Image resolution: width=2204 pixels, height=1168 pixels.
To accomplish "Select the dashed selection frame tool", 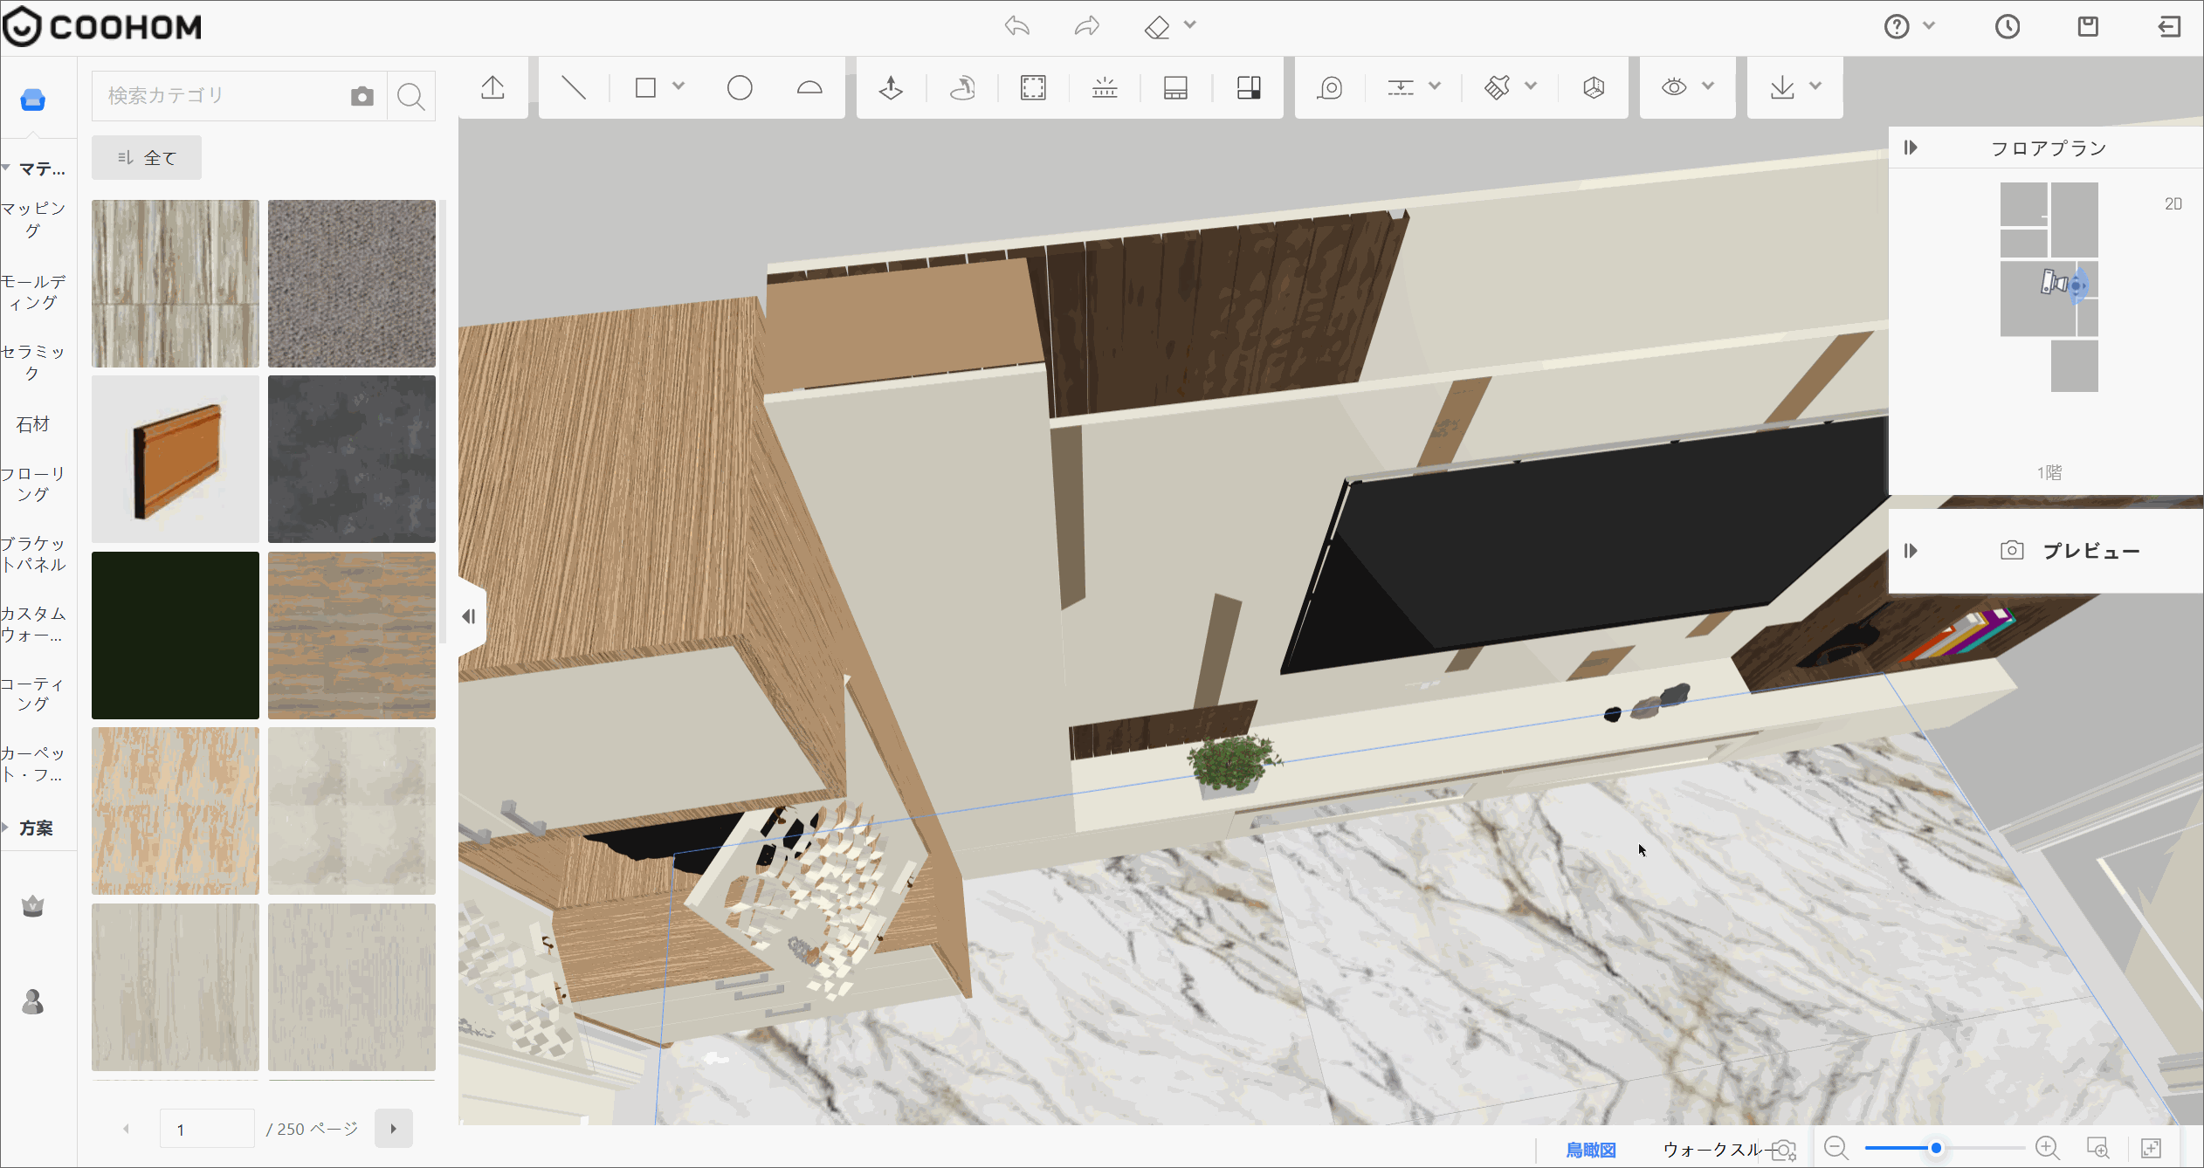I will [1033, 87].
